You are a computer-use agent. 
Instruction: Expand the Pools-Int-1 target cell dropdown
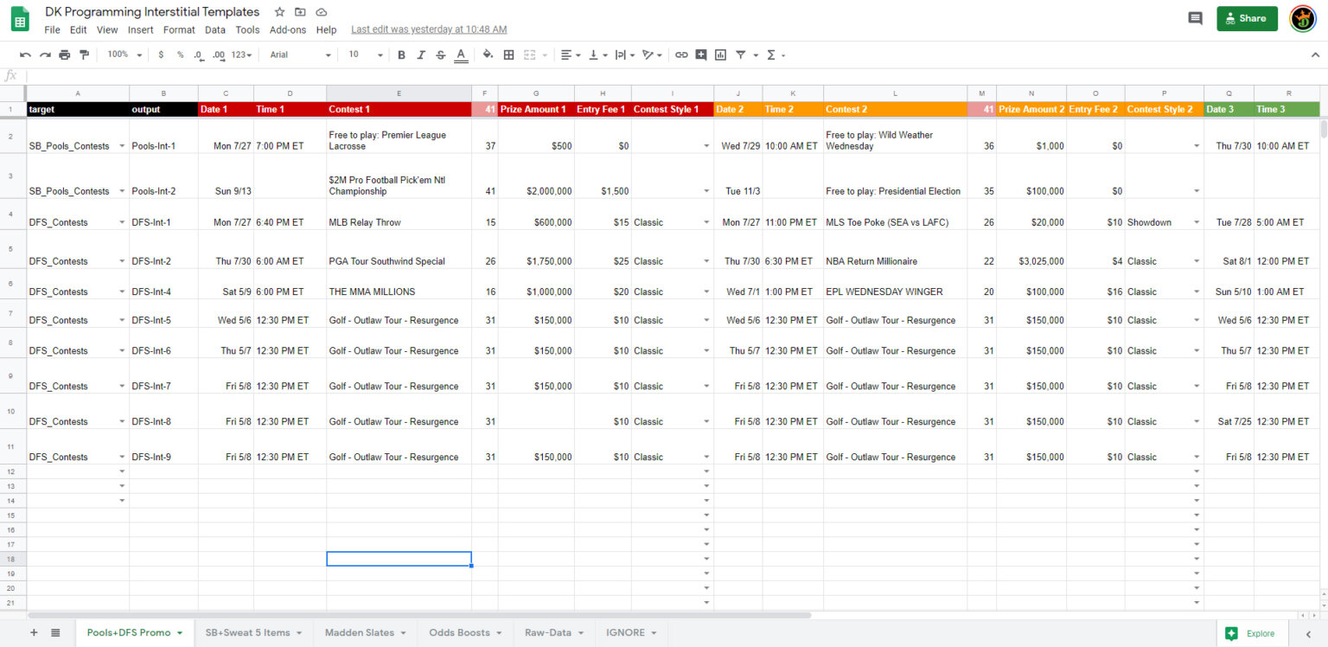coord(122,146)
